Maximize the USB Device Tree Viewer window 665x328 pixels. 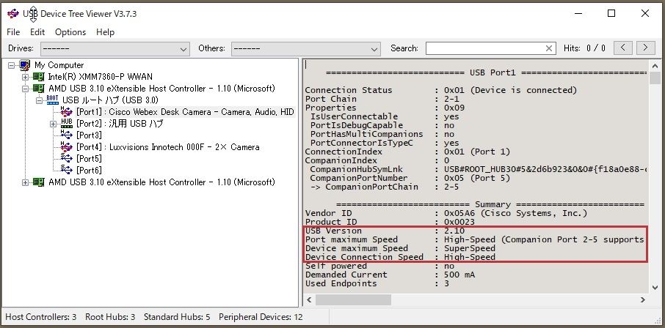611,13
